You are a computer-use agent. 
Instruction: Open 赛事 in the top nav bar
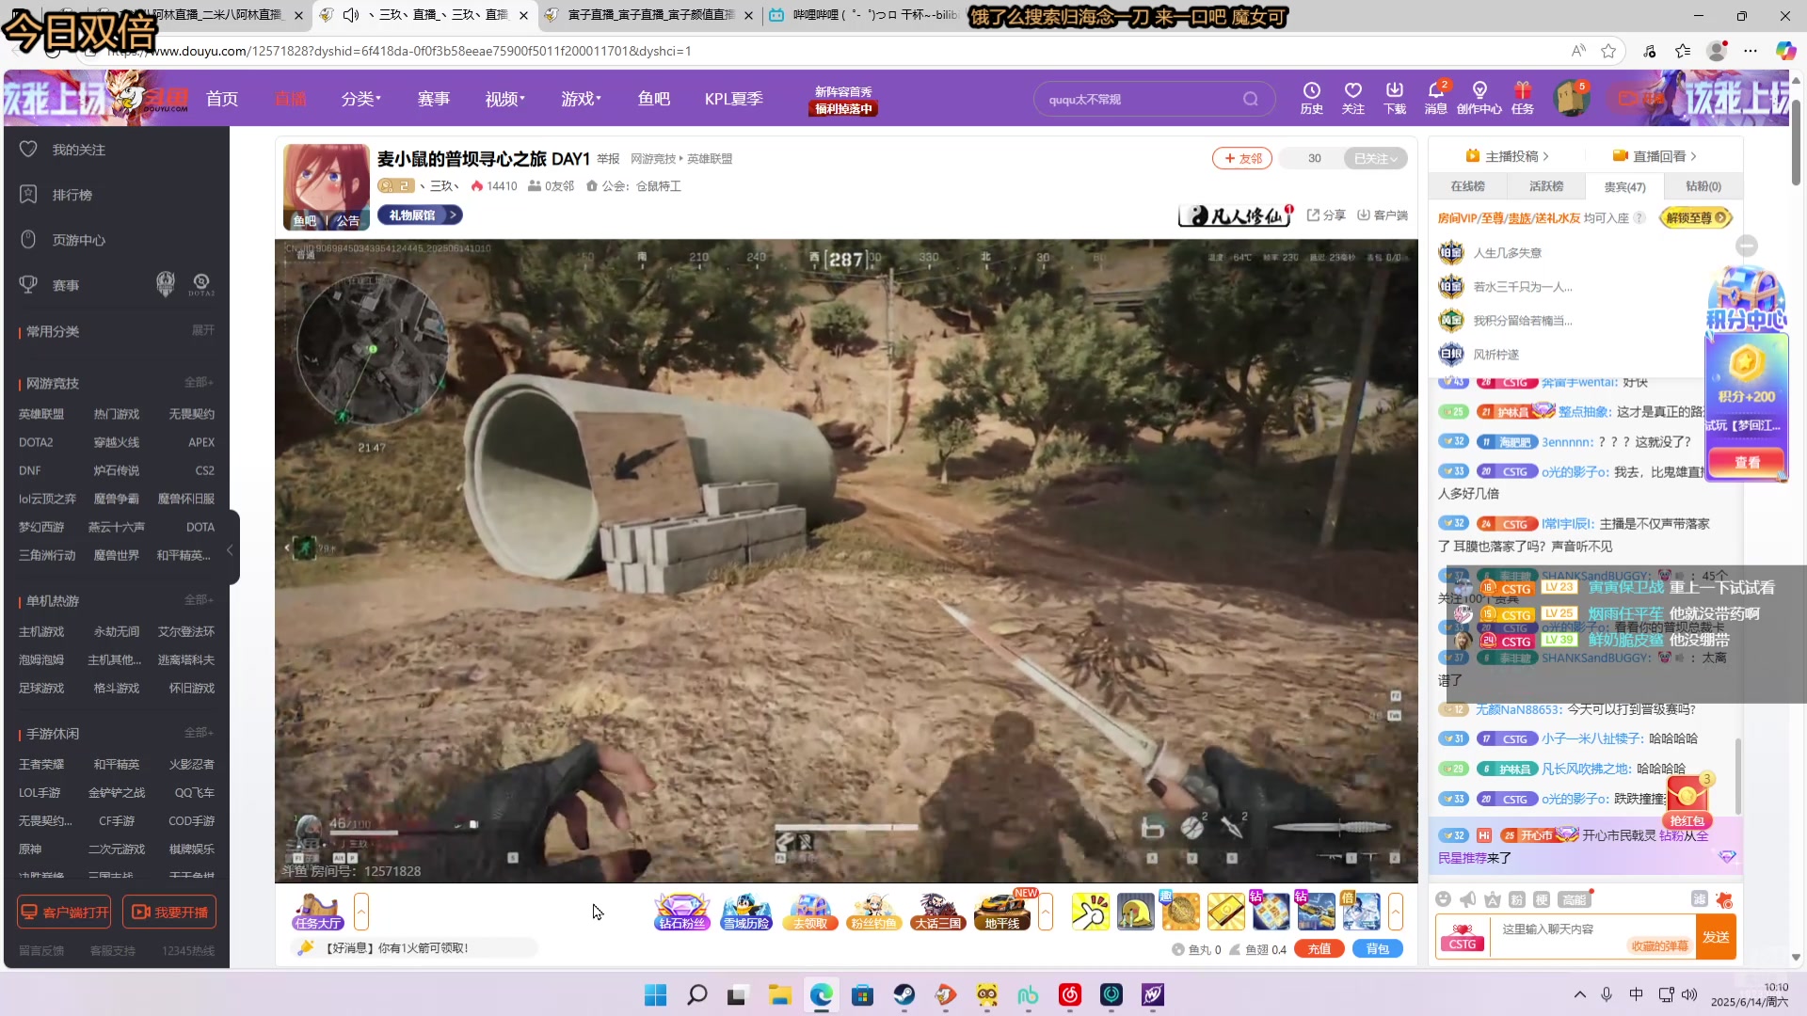(434, 99)
